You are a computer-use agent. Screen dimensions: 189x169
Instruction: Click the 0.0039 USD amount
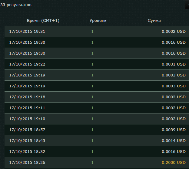(x=174, y=130)
